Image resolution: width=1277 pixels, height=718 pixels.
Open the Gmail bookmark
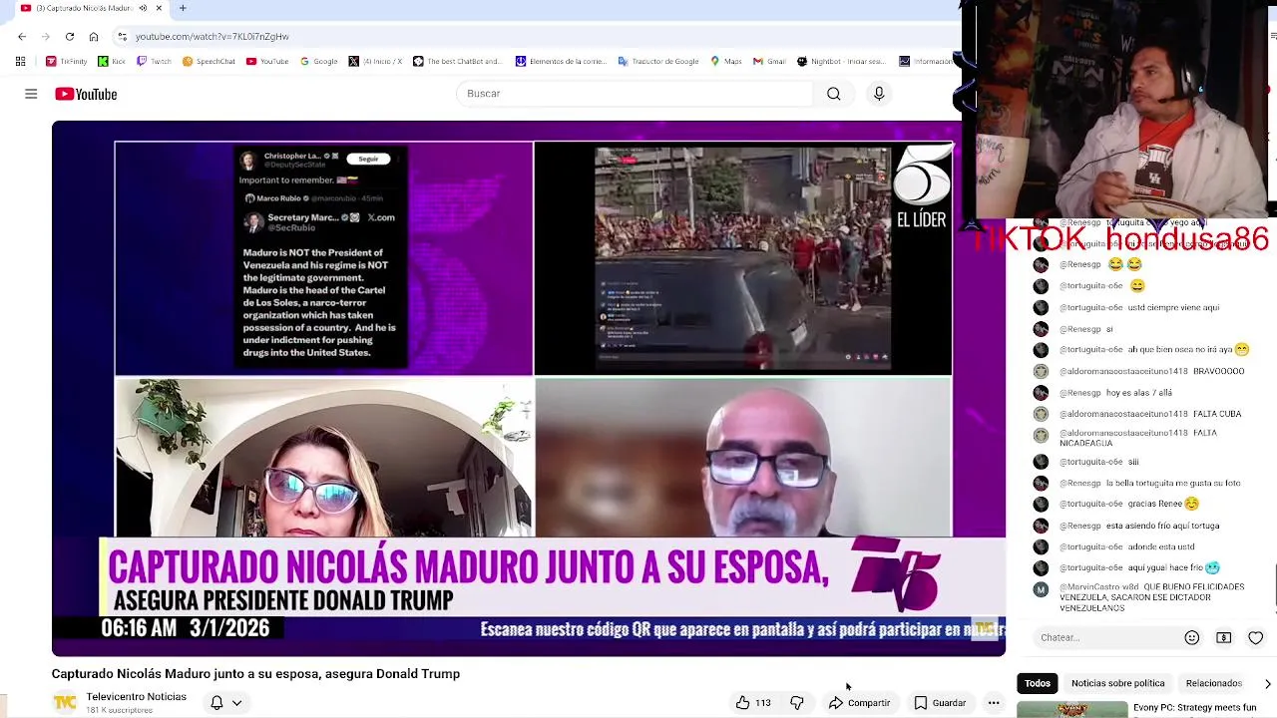pos(769,62)
